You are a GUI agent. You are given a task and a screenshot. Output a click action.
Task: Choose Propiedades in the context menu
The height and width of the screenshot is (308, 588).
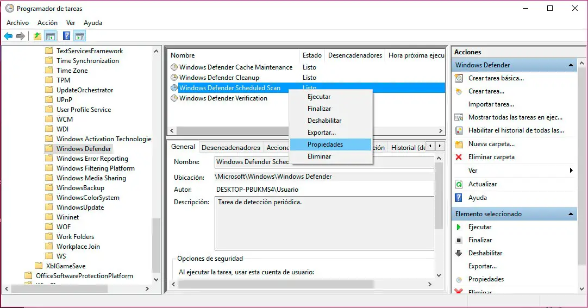click(x=331, y=144)
